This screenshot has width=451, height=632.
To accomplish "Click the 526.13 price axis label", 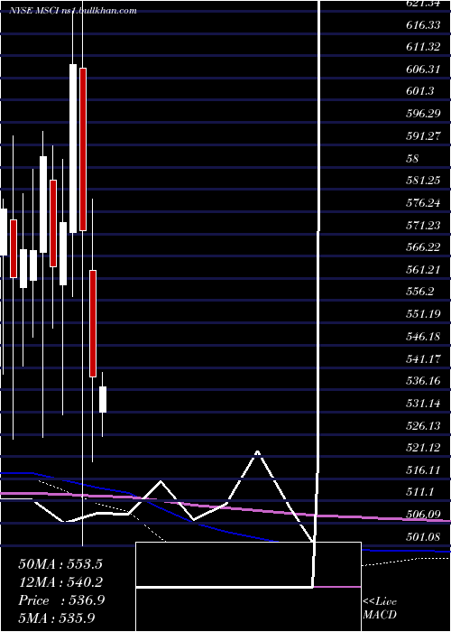I will 423,425.
